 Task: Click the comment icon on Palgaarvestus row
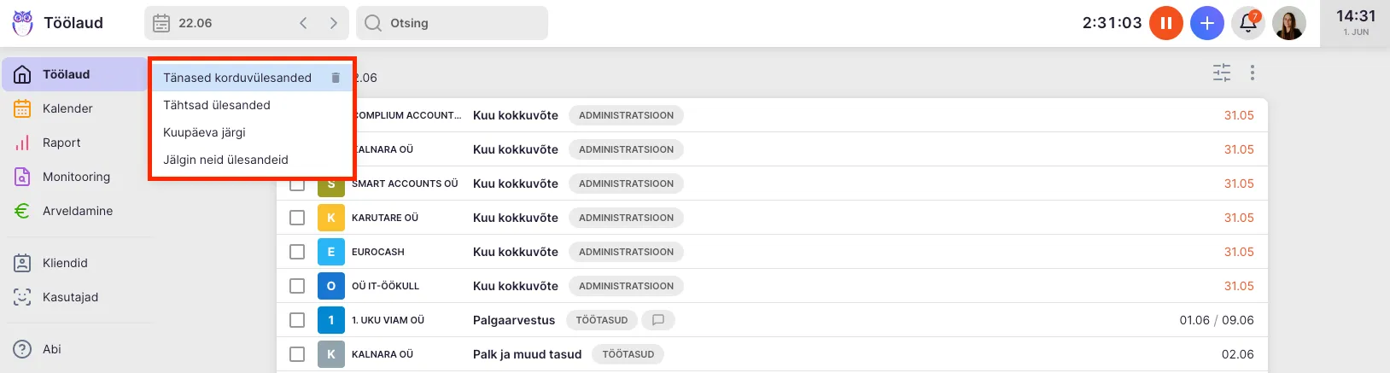click(658, 320)
